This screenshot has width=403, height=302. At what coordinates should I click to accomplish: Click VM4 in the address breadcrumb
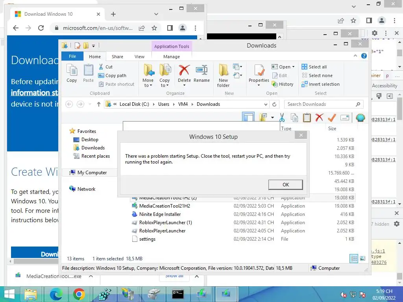point(183,104)
